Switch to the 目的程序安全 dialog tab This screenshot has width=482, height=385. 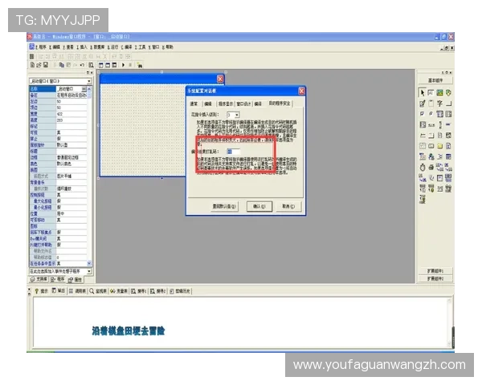pyautogui.click(x=280, y=103)
